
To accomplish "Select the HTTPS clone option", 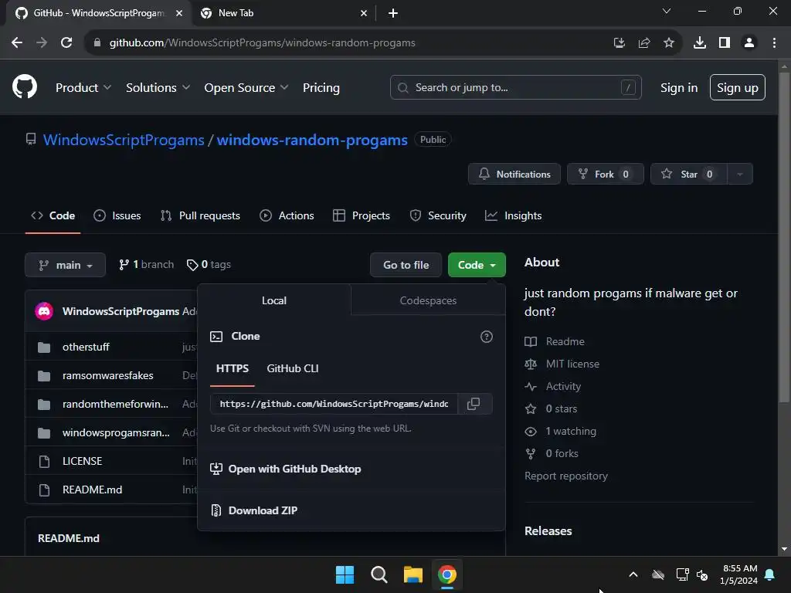I will coord(233,368).
